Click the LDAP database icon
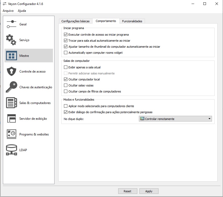223x197 pixels. click(11, 150)
